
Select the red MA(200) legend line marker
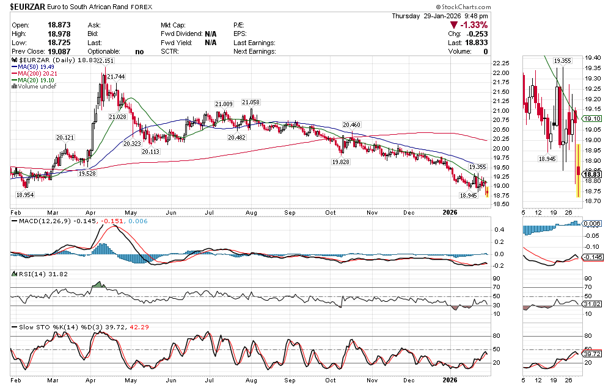coord(14,74)
